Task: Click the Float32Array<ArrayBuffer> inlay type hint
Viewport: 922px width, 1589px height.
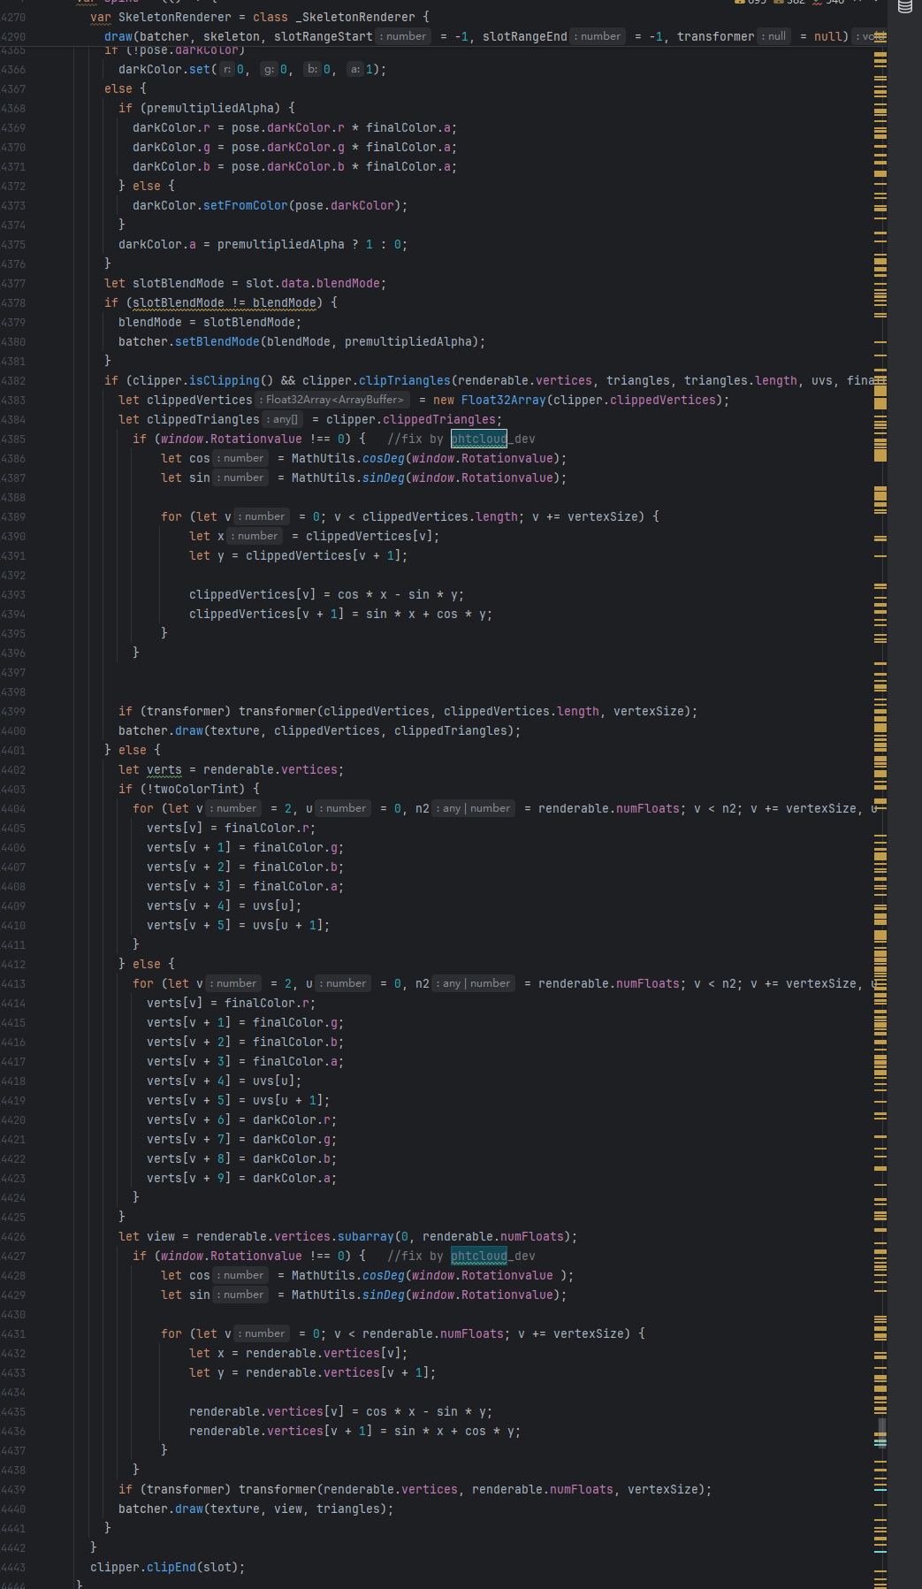Action: click(x=334, y=400)
